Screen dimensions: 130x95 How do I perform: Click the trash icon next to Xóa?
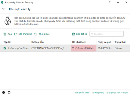[5, 34]
